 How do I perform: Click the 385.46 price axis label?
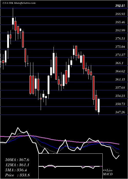point(120,23)
